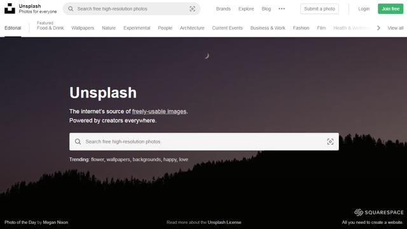The image size is (407, 229).
Task: Click the visual search icon in hero search box
Action: 330,141
